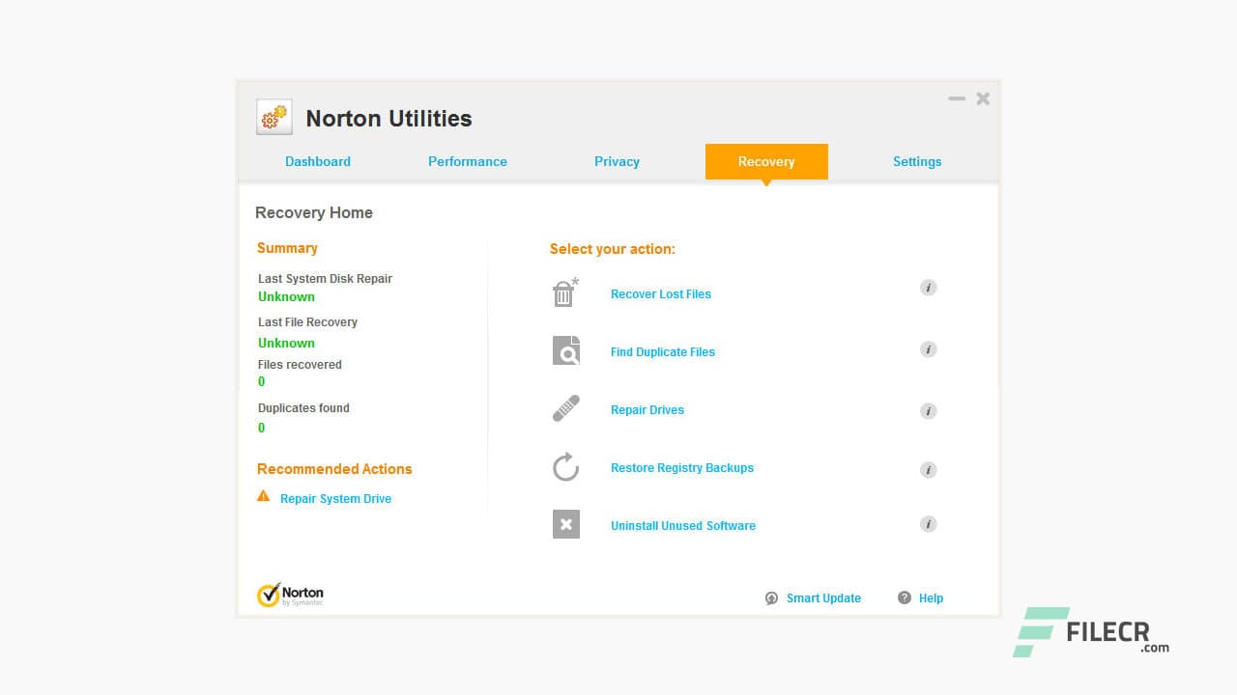Screen dimensions: 1237x695
Task: Open the Smart Update globe icon
Action: click(x=771, y=598)
